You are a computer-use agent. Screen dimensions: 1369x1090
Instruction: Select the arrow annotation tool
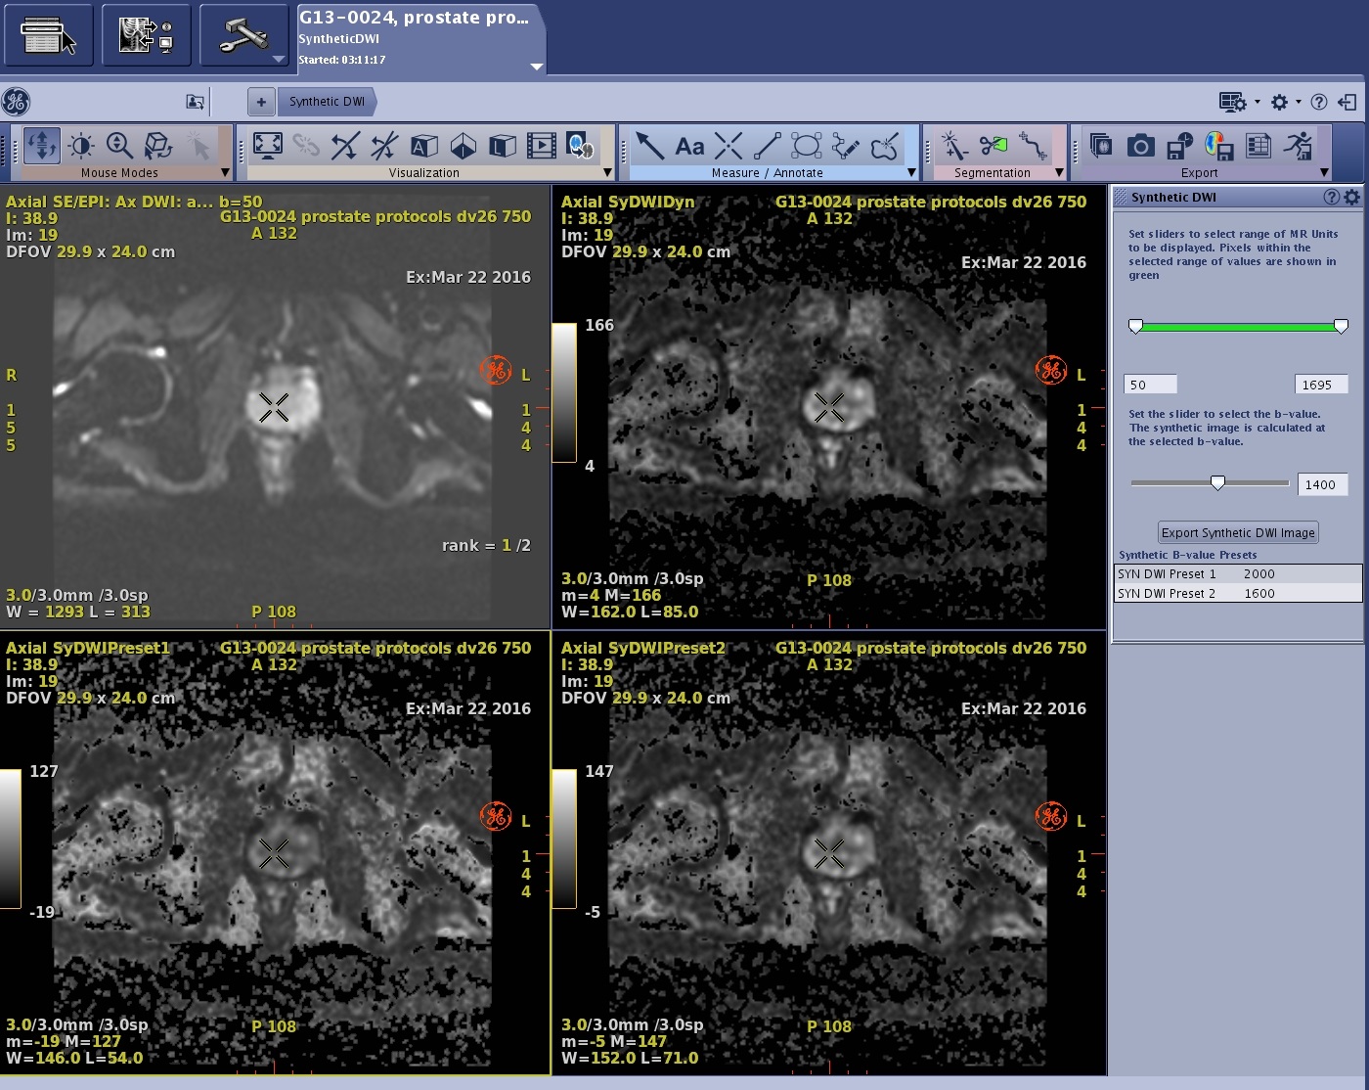pyautogui.click(x=649, y=147)
